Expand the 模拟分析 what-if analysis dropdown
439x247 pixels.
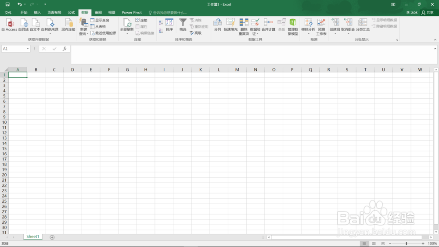point(309,34)
